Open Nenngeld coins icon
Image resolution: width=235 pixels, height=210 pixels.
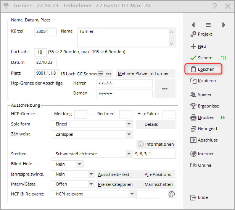193,129
